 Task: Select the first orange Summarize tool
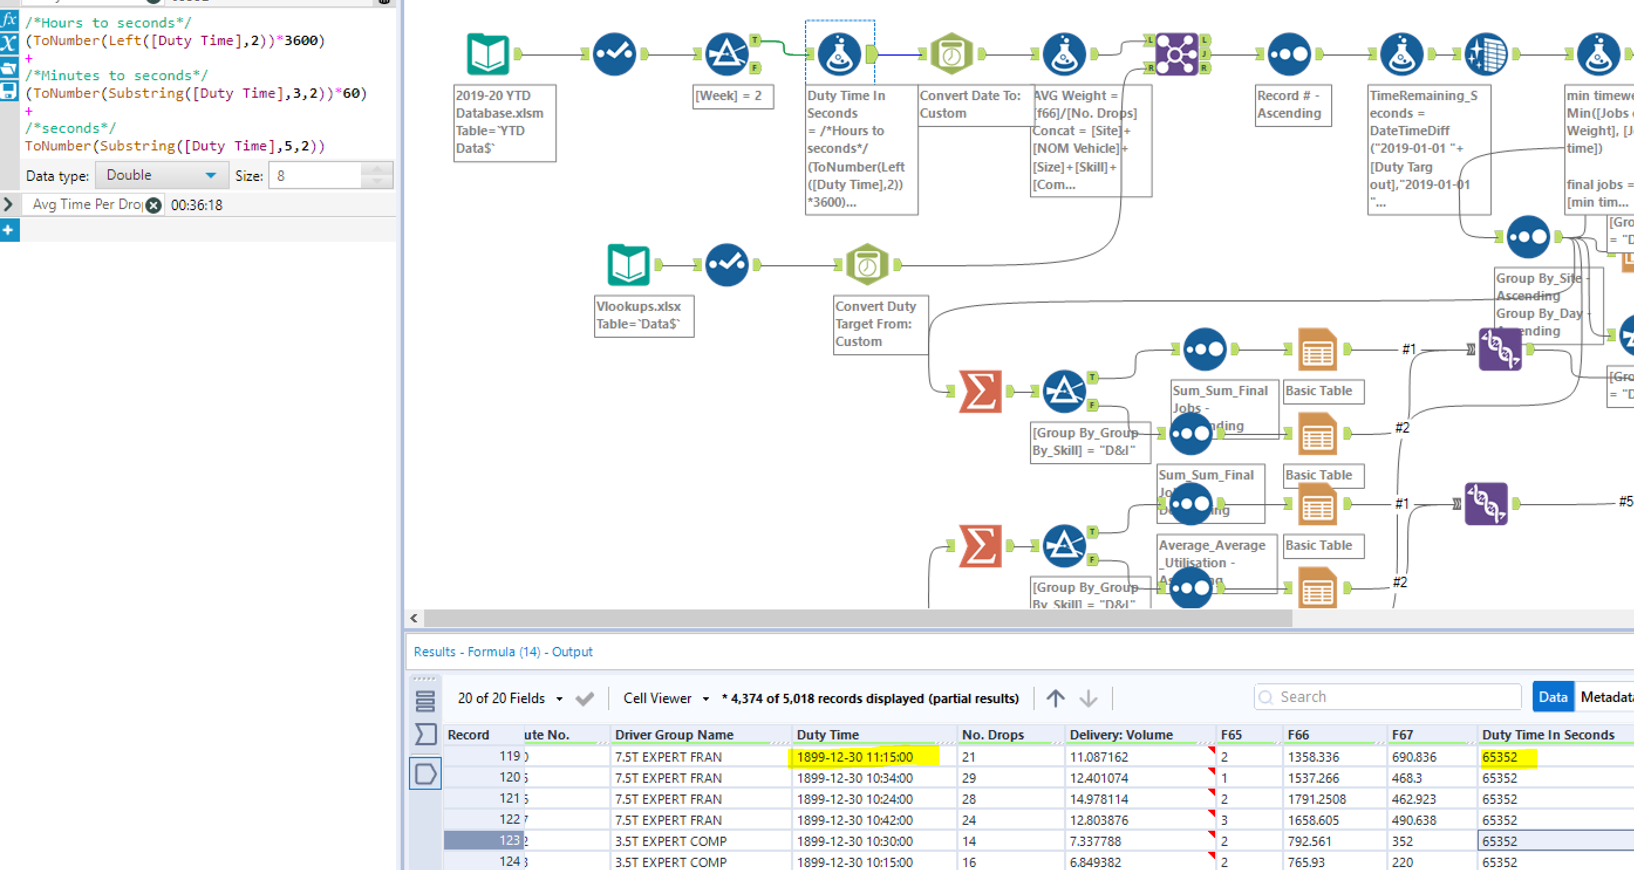pyautogui.click(x=980, y=392)
